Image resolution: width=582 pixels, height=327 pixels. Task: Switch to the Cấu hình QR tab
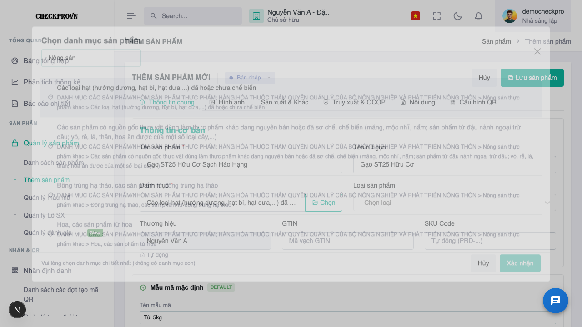473,102
